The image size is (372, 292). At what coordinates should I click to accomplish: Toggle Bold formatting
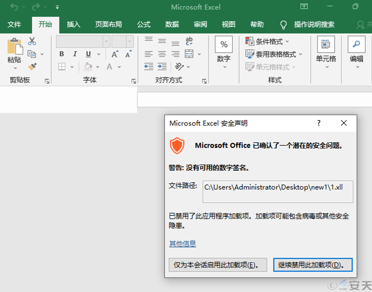[x=62, y=54]
